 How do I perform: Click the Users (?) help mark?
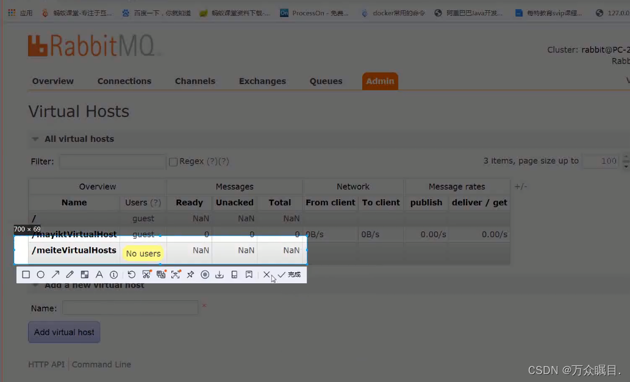[155, 203]
